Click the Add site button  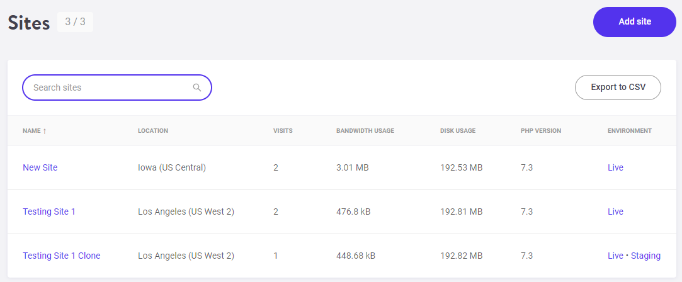pyautogui.click(x=635, y=22)
